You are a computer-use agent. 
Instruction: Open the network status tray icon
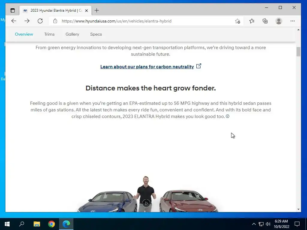click(x=261, y=224)
